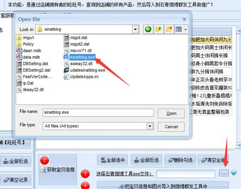Select the udatesinatblog.exe file
The image size is (241, 189).
(84, 70)
